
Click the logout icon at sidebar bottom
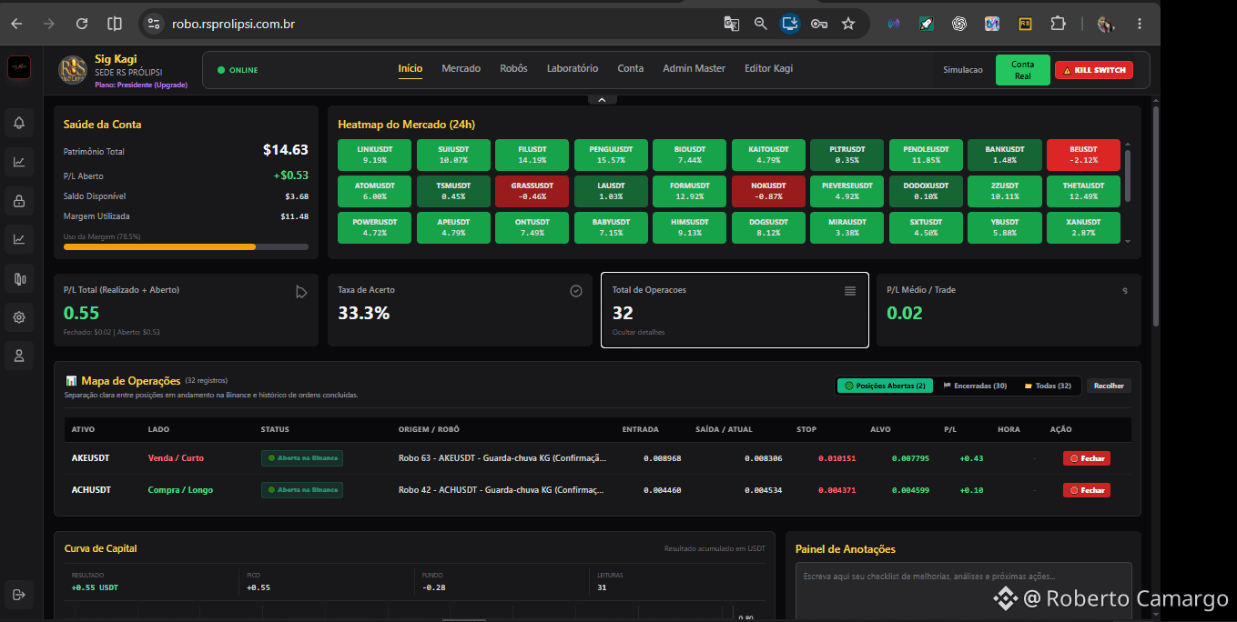click(x=18, y=595)
